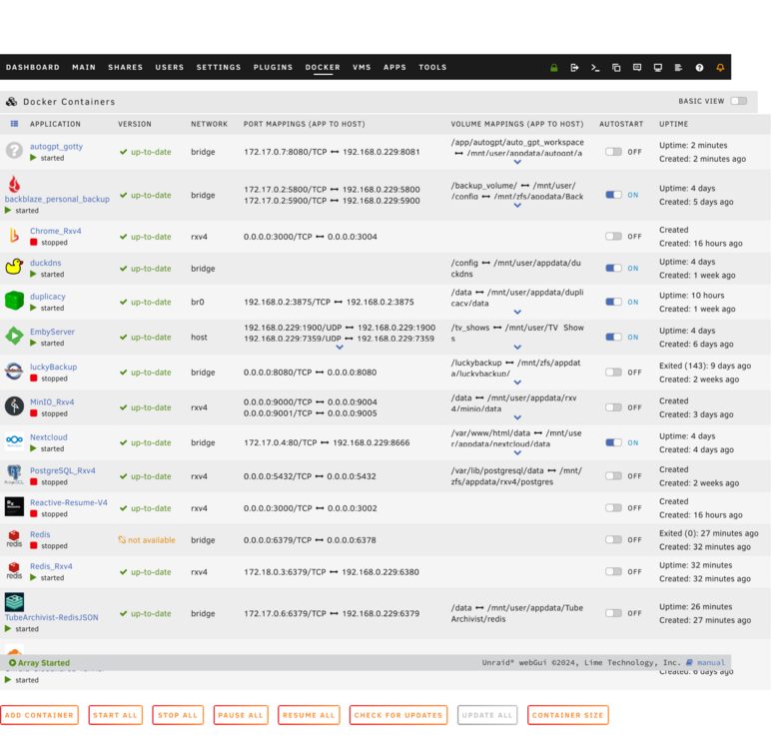Click the TubeArchivist-RedisJSON teal icon
This screenshot has width=771, height=749.
(14, 602)
